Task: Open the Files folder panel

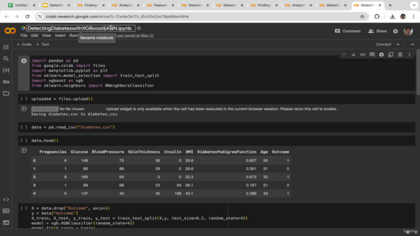Action: coord(6,93)
